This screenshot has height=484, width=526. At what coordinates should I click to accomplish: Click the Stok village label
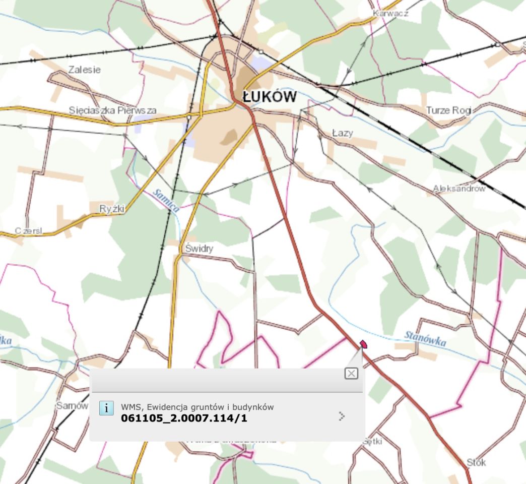click(476, 462)
